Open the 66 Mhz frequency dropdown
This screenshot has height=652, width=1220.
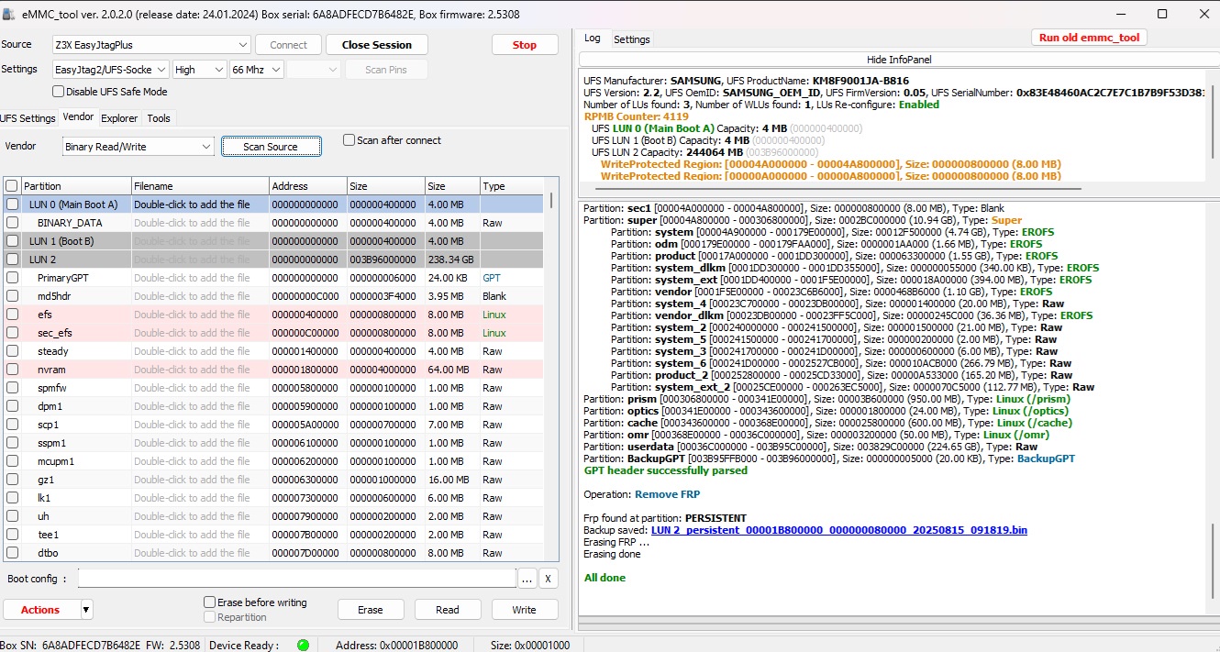(x=273, y=70)
